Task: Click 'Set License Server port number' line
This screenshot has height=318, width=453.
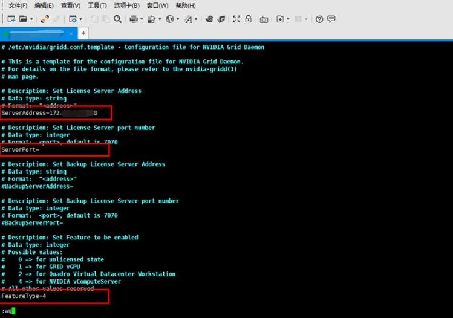Action: pyautogui.click(x=78, y=128)
